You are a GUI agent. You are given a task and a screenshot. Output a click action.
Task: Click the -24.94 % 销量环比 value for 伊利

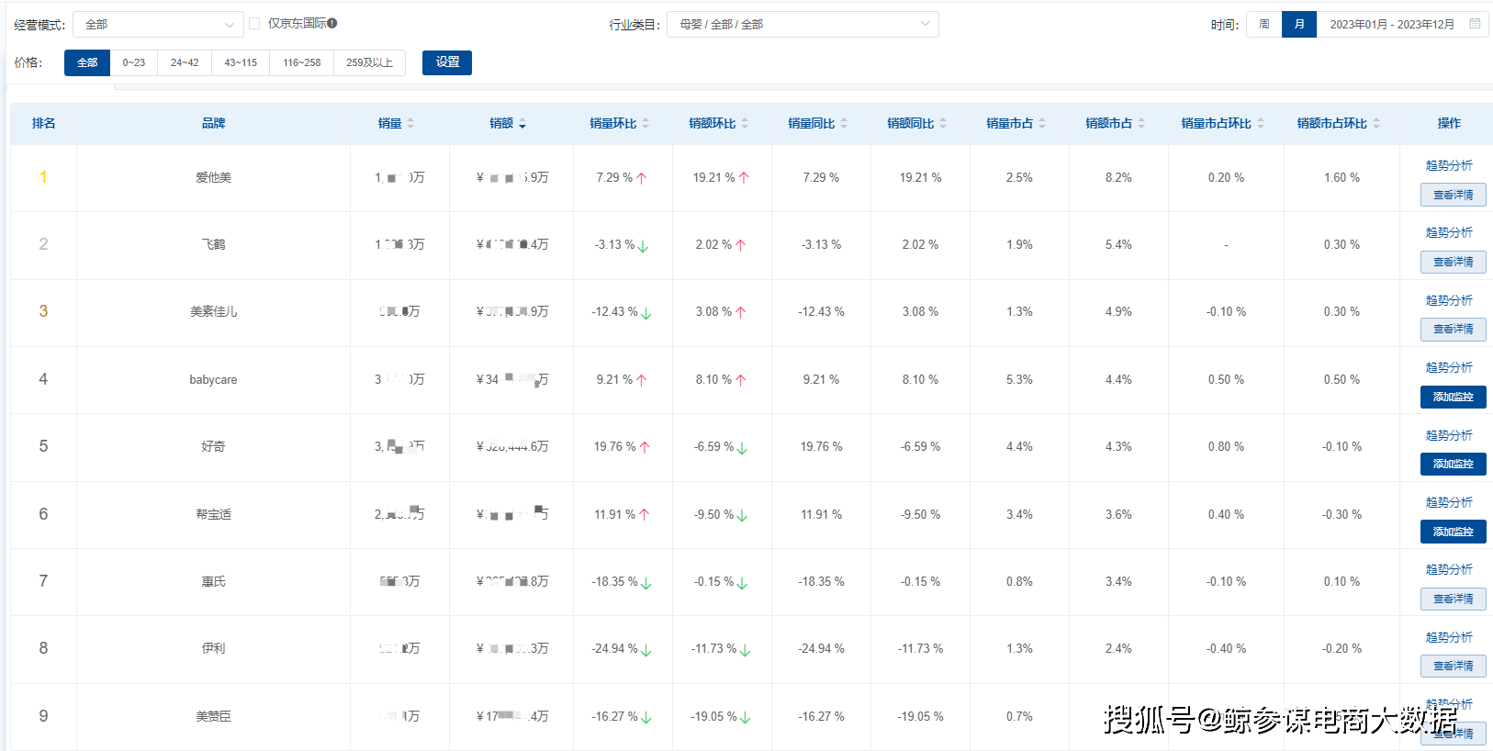615,648
